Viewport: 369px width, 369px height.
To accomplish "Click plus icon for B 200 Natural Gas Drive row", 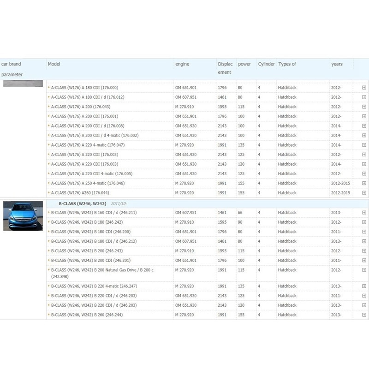I will pyautogui.click(x=364, y=270).
